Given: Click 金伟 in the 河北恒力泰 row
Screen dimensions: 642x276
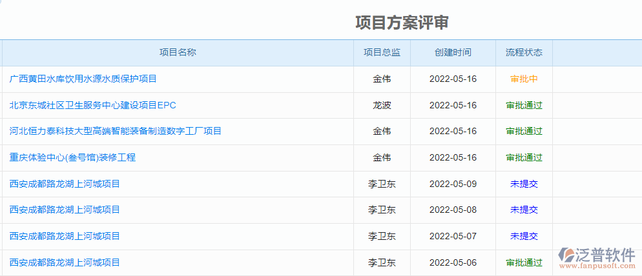Looking at the screenshot, I should coord(382,132).
